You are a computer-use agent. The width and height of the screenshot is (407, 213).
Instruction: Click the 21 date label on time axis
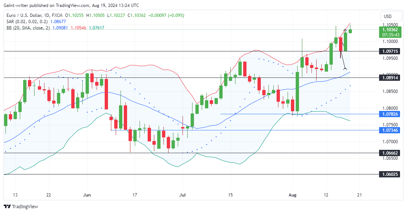(x=359, y=195)
